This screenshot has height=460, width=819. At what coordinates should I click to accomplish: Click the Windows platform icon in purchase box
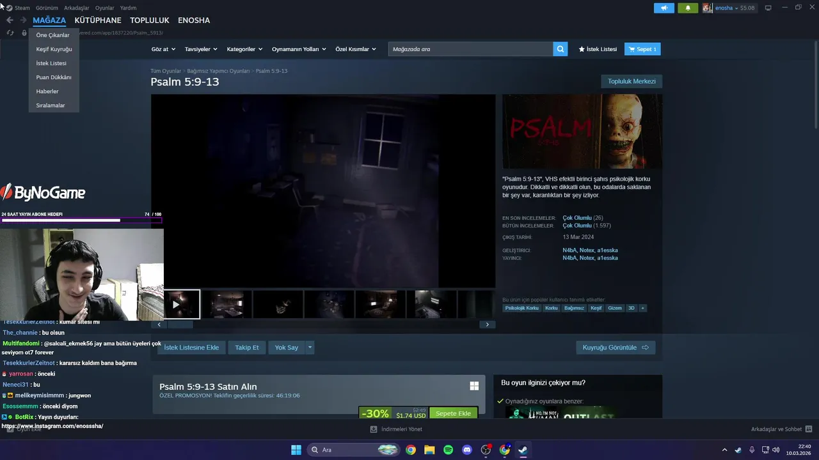474,386
